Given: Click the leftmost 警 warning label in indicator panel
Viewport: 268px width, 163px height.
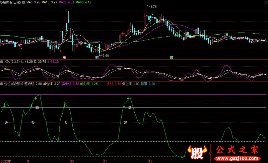Looking at the screenshot, I should coord(6,122).
